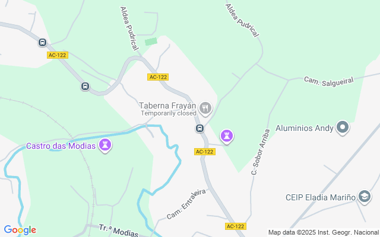Viewport: 380px width, 237px height.
Task: Select the Aluminios Andy text label
Action: pyautogui.click(x=305, y=128)
